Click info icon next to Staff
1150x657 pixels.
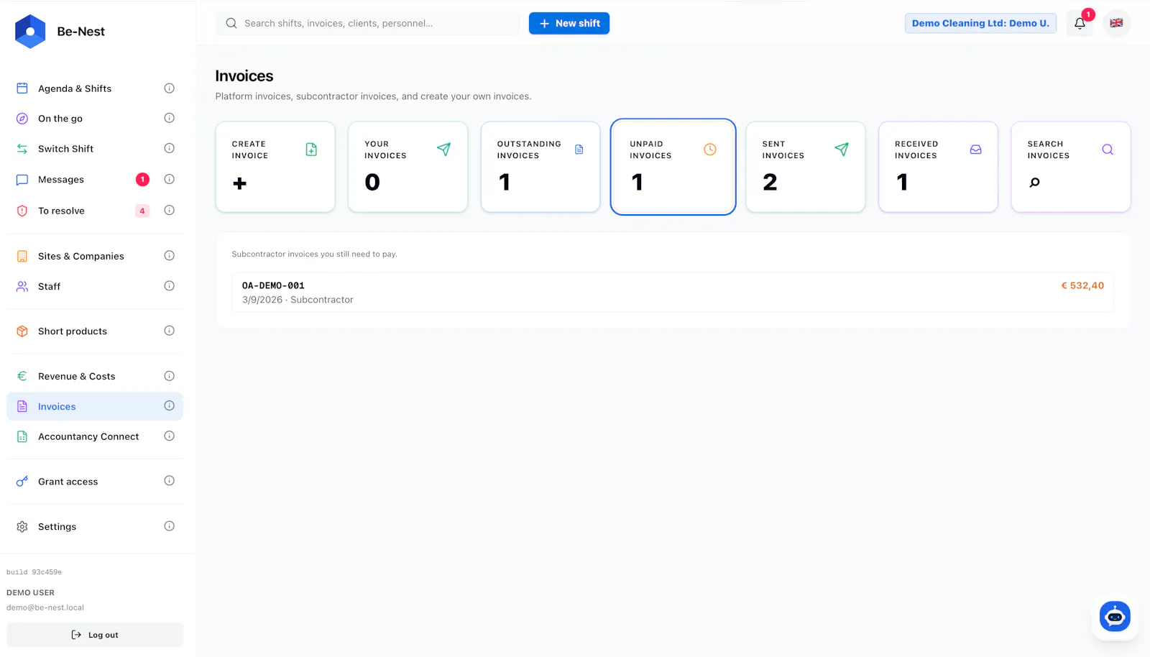169,285
